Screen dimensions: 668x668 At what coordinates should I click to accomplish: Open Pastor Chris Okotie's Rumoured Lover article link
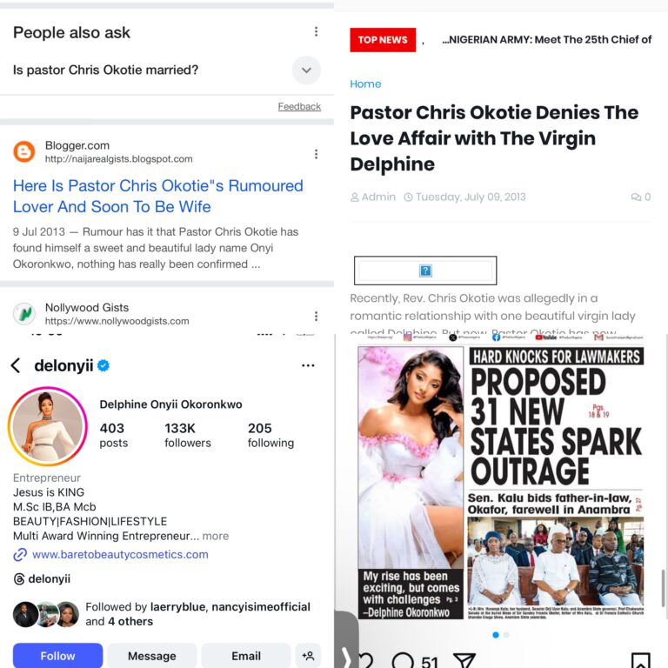158,196
